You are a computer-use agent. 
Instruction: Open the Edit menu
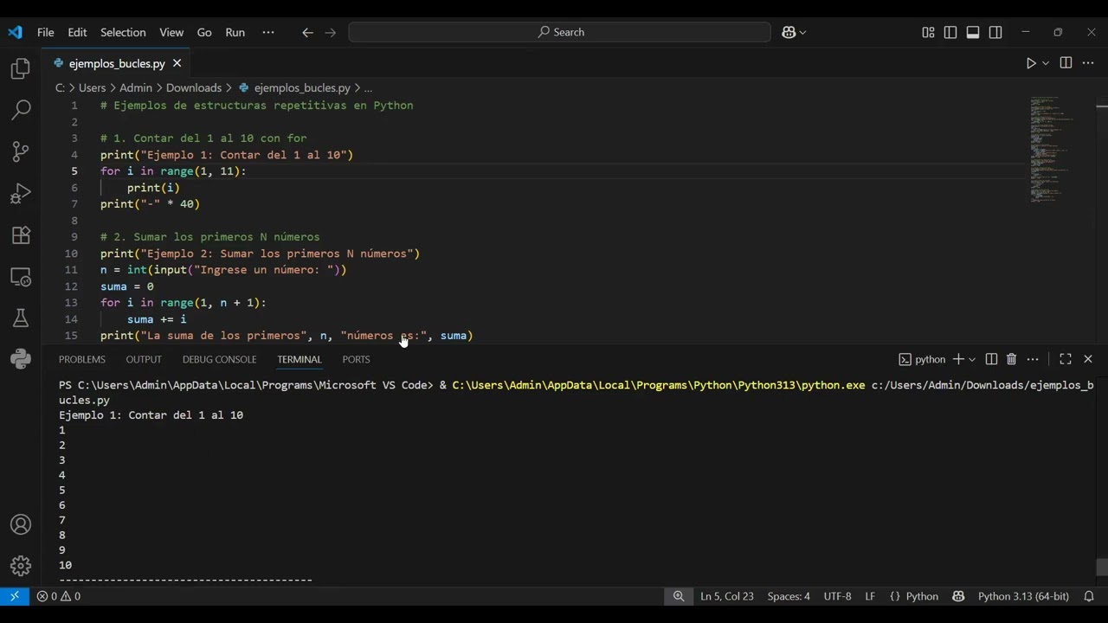click(x=77, y=32)
